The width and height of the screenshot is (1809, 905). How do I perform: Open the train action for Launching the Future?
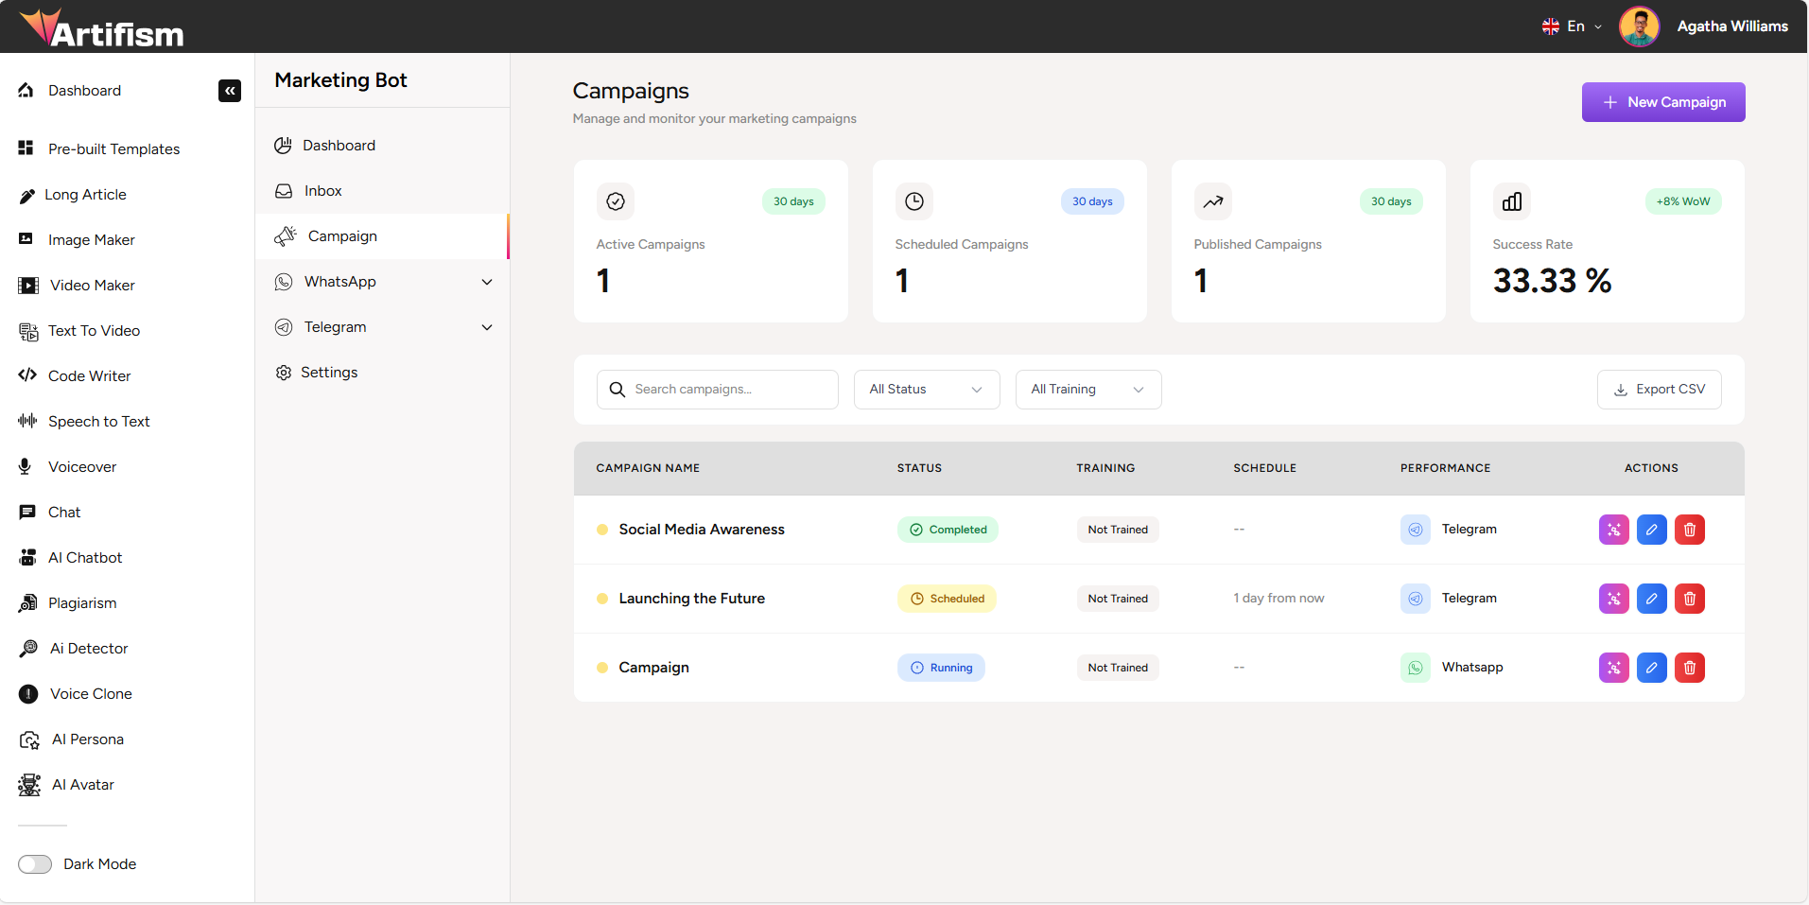(1613, 598)
